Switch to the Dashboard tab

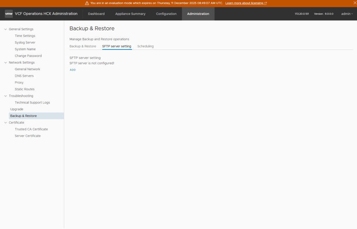pyautogui.click(x=96, y=14)
